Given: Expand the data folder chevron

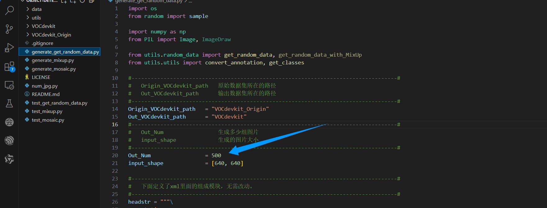Looking at the screenshot, I should (28, 9).
